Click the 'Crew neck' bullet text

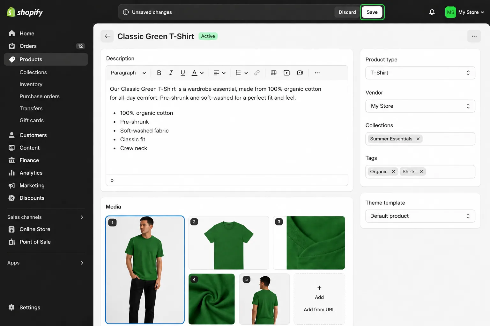click(134, 148)
